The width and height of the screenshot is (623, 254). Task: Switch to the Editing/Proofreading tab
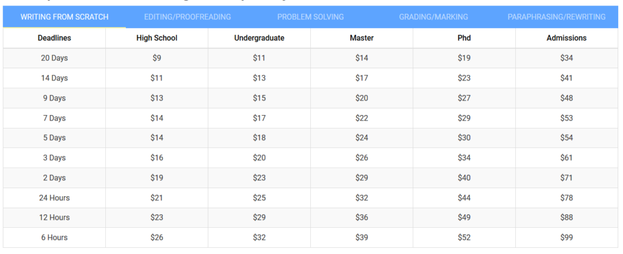tap(187, 17)
